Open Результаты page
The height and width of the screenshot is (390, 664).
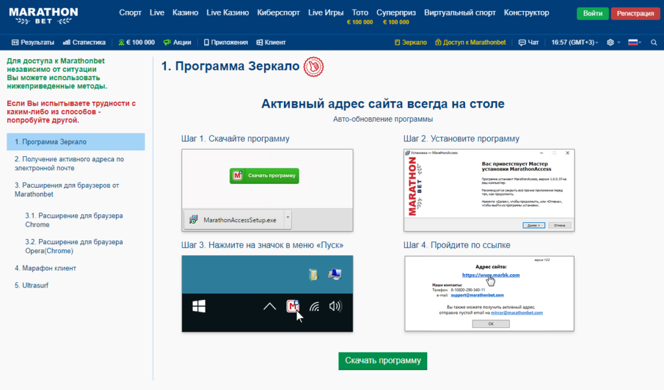click(33, 42)
